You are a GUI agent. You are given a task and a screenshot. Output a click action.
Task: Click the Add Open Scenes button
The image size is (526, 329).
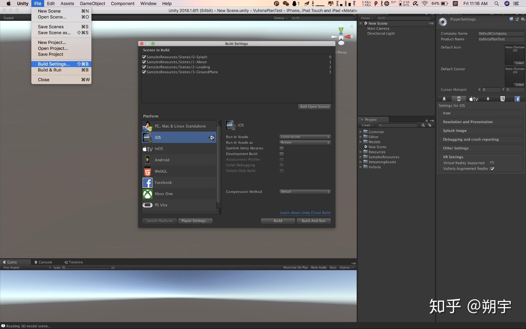[x=314, y=107]
